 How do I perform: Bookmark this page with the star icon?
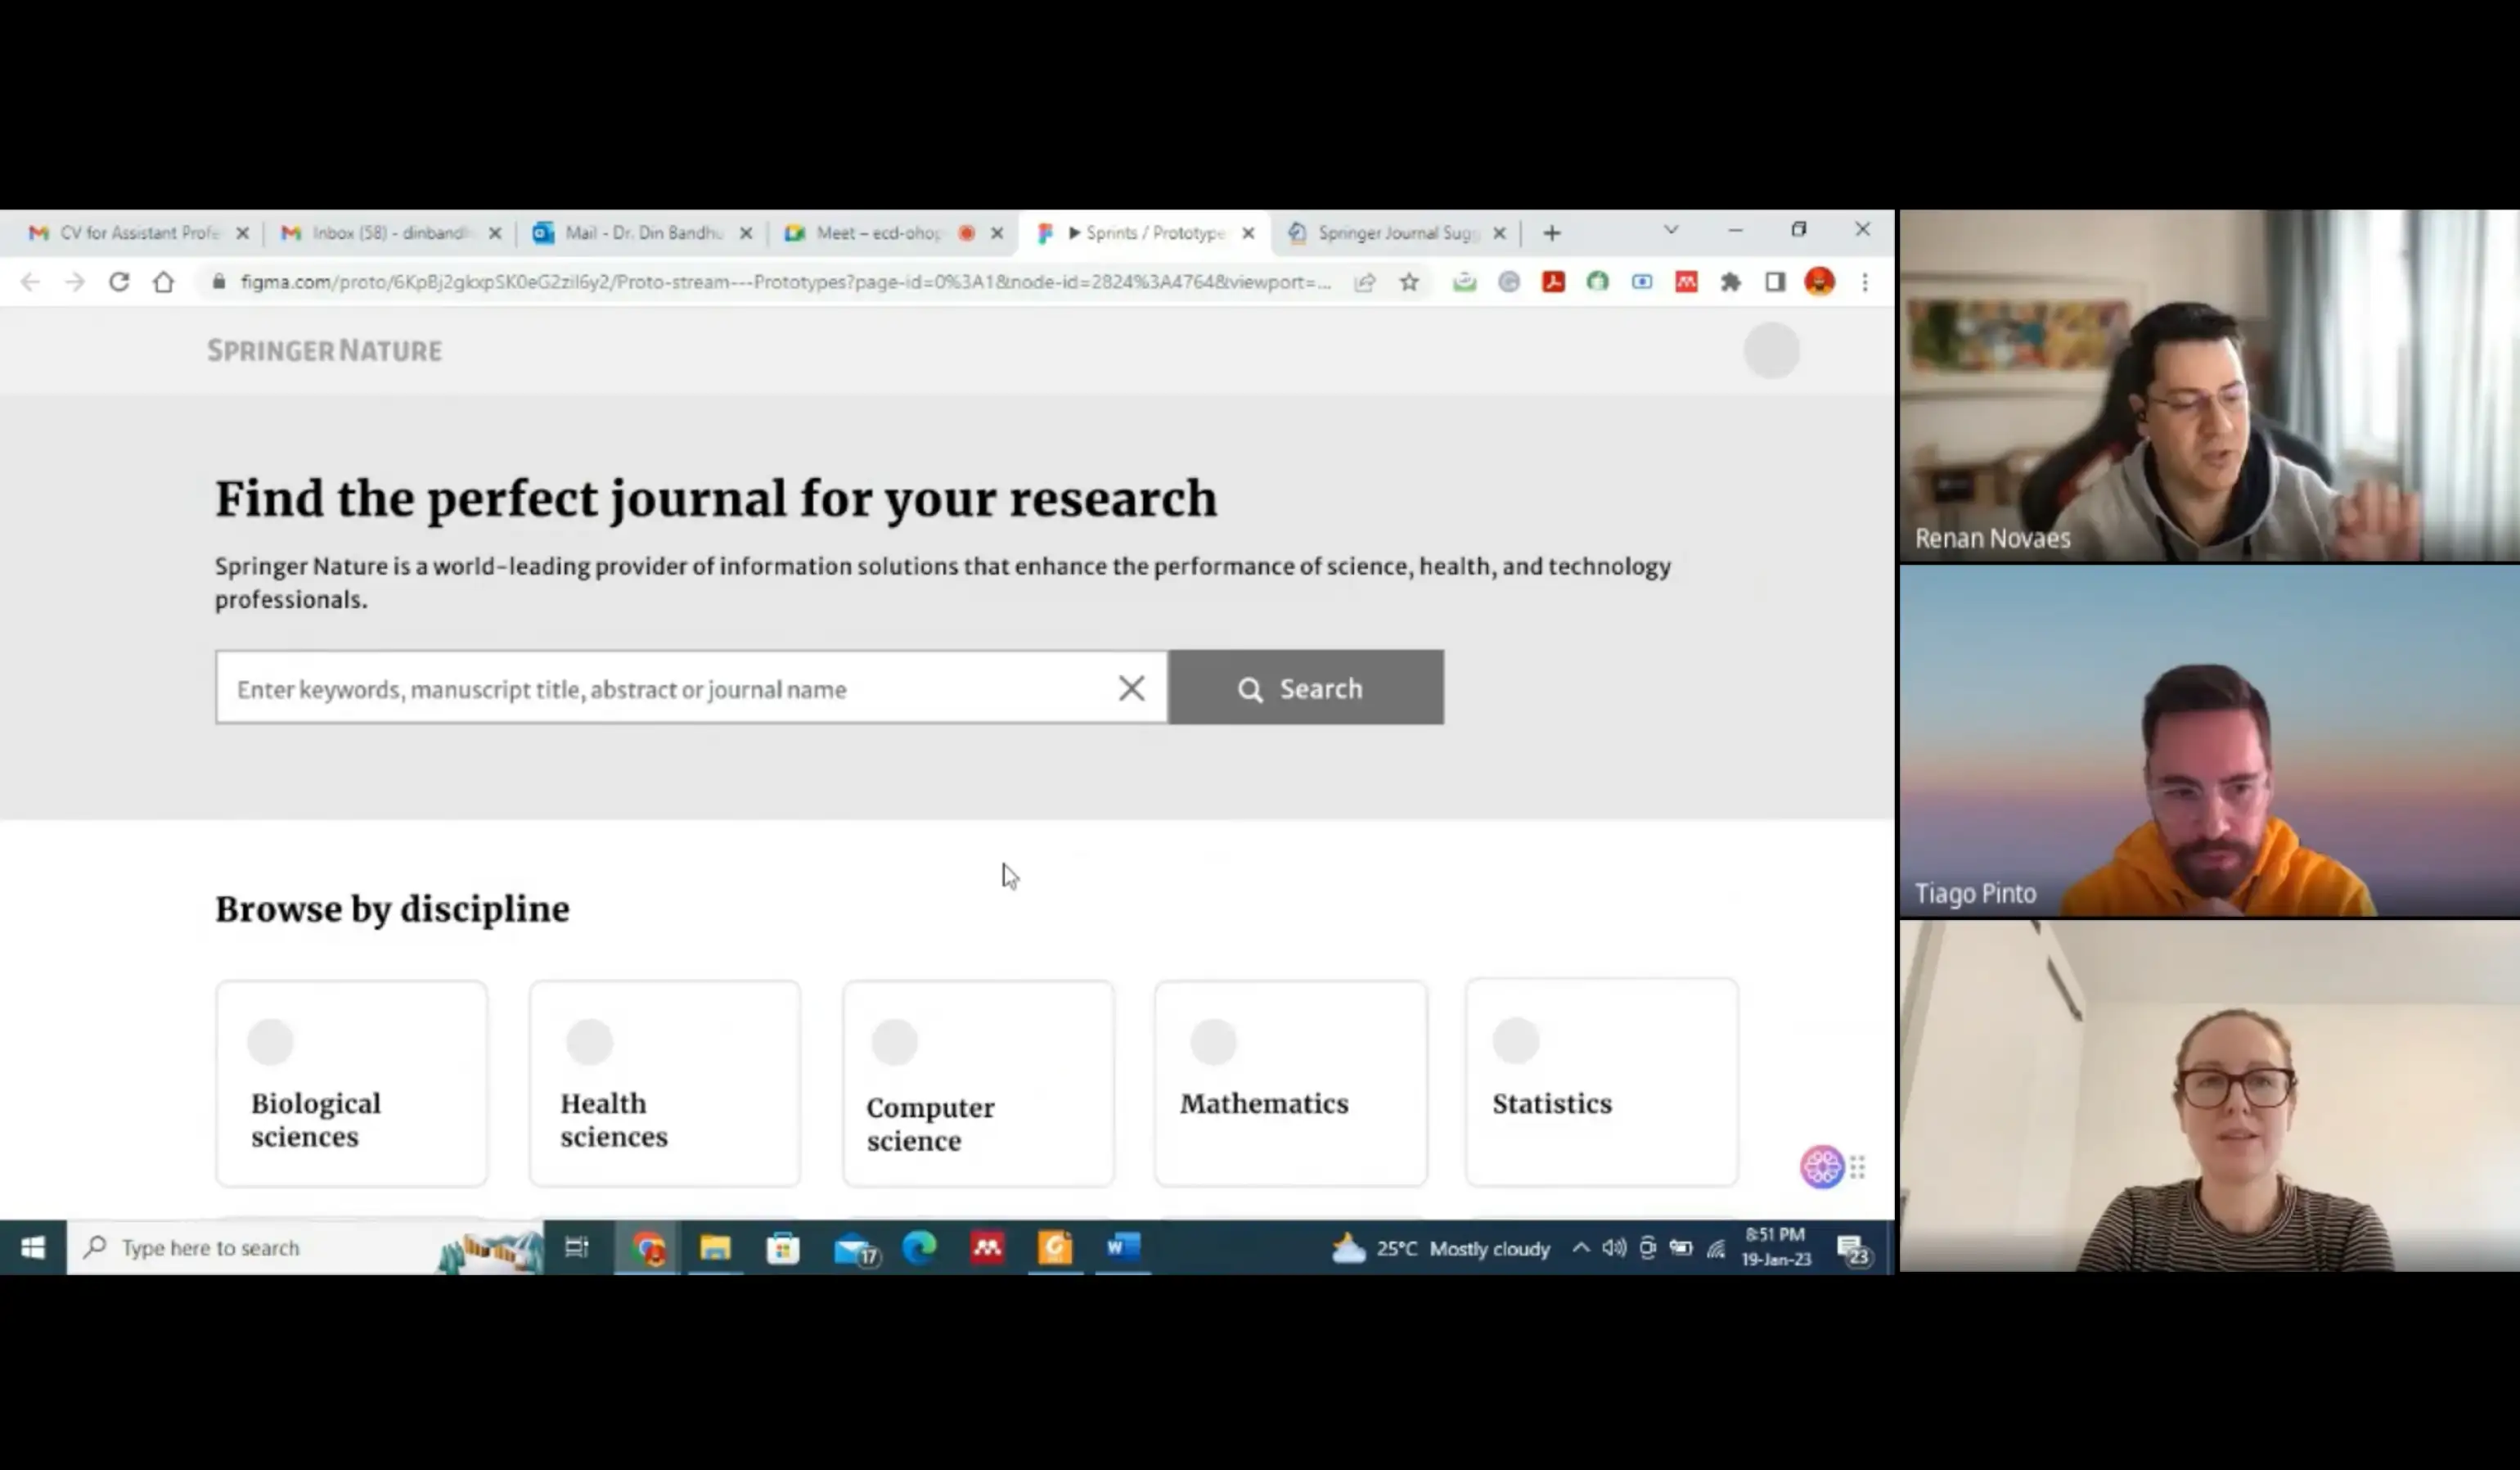[x=1409, y=282]
